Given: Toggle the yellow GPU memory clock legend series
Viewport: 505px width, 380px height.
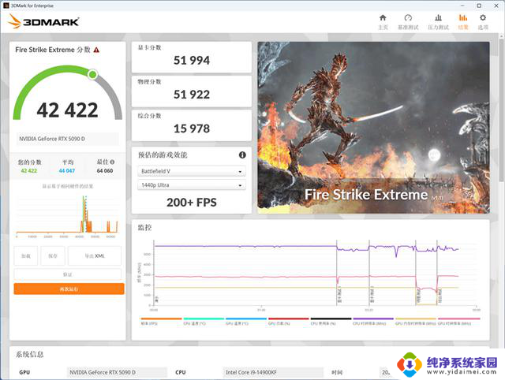Looking at the screenshot, I should 416,321.
